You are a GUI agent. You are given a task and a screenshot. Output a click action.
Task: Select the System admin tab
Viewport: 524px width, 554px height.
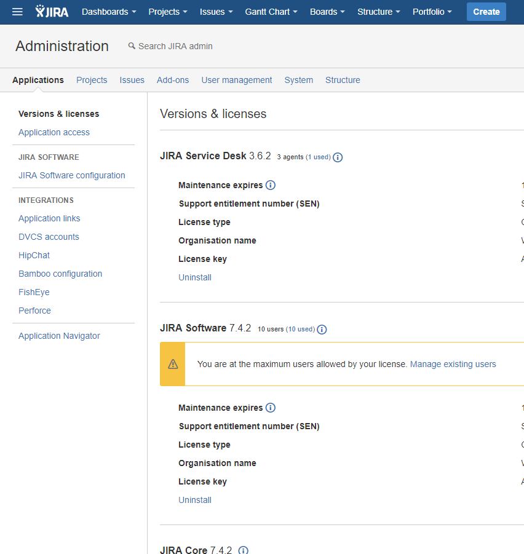[x=298, y=80]
